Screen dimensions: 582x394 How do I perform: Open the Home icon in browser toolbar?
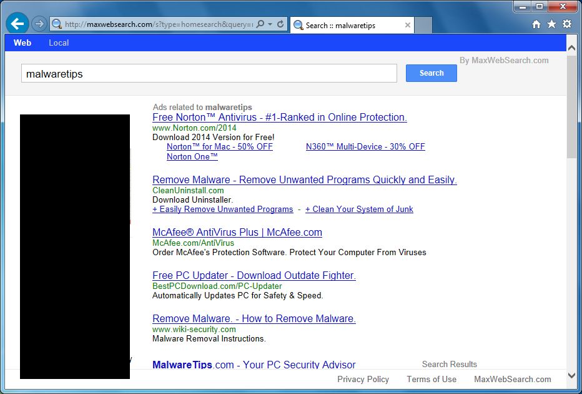point(536,24)
